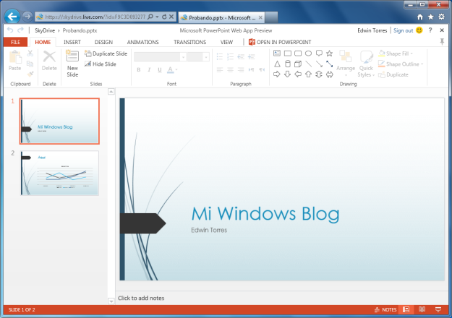Click Duplicate Slide

pos(106,53)
